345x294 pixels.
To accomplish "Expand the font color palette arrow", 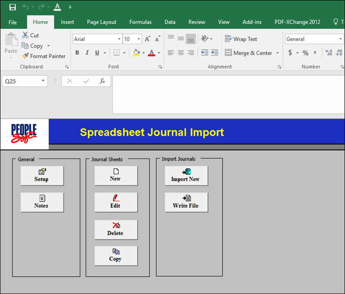I will coord(159,53).
